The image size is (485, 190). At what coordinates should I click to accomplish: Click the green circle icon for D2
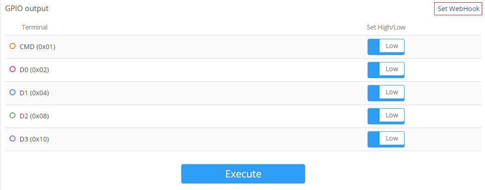(x=12, y=116)
